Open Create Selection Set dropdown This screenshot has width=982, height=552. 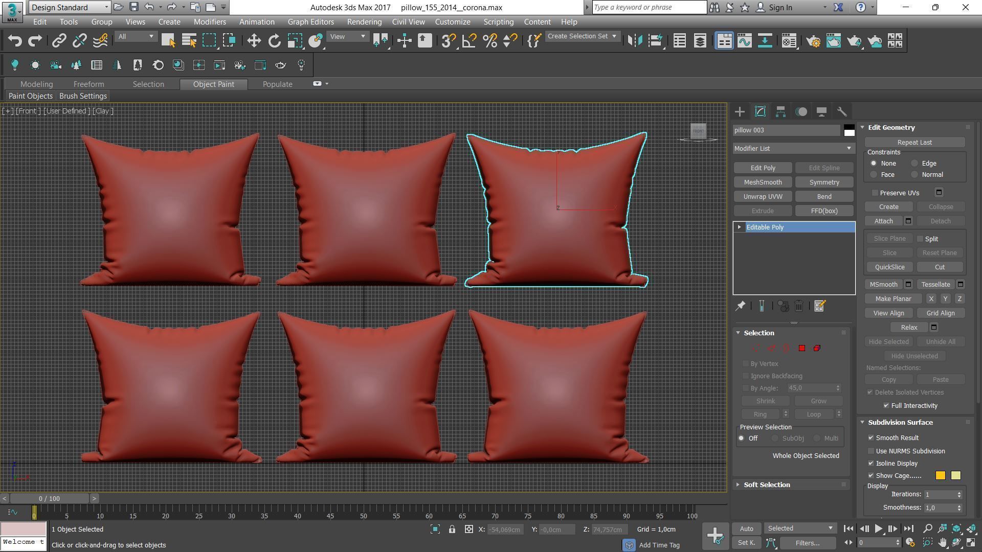coord(583,36)
